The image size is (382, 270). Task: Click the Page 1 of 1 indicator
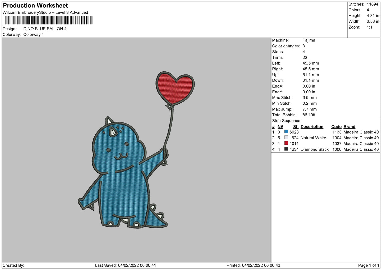[369, 265]
